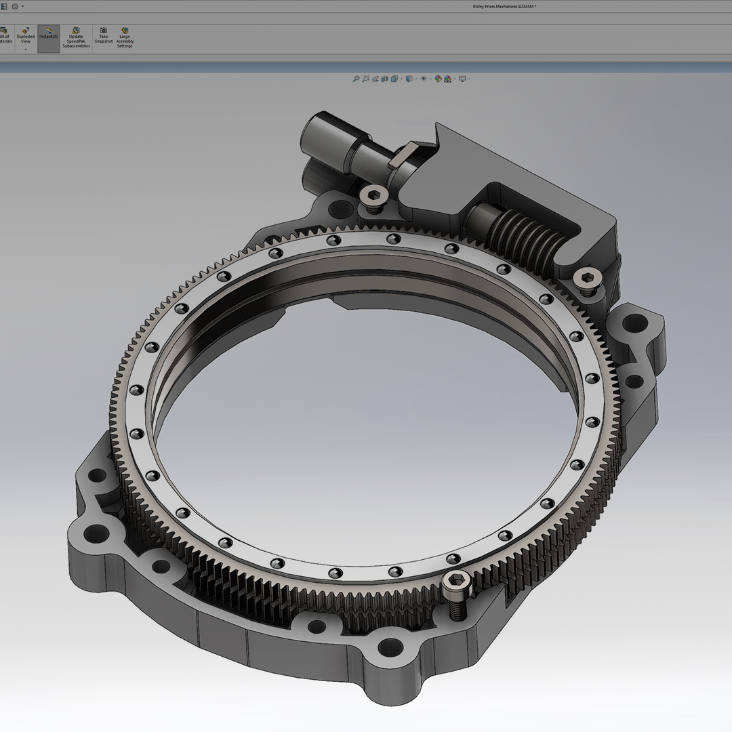Click the Edit Appearance color ball
732x732 pixels.
(x=439, y=79)
